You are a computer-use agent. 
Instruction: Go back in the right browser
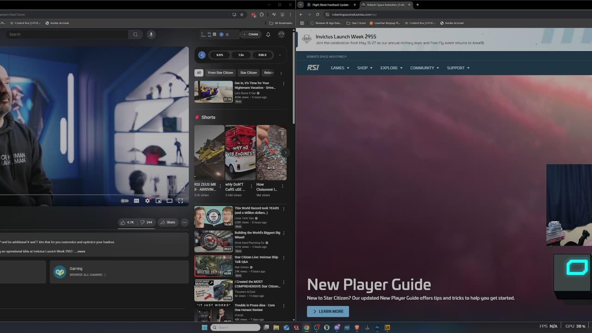click(x=301, y=14)
